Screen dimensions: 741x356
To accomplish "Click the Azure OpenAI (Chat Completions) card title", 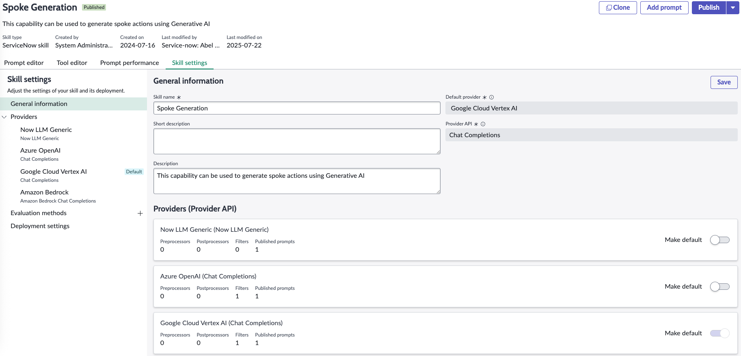I will click(x=208, y=276).
